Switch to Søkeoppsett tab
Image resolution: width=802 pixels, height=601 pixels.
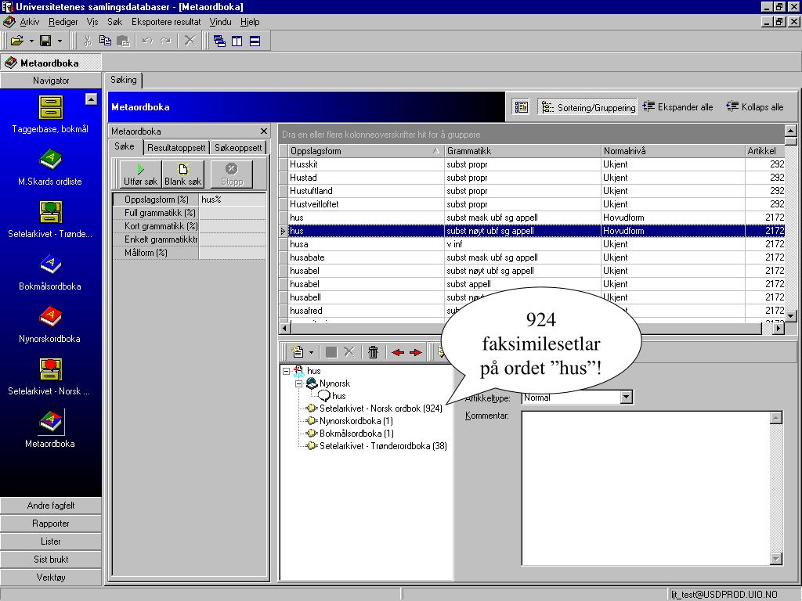click(x=238, y=148)
